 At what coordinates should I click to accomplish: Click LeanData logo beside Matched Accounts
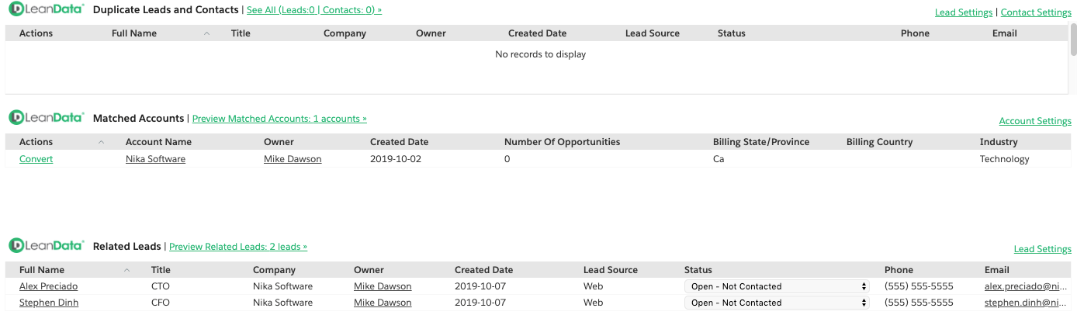tap(46, 118)
